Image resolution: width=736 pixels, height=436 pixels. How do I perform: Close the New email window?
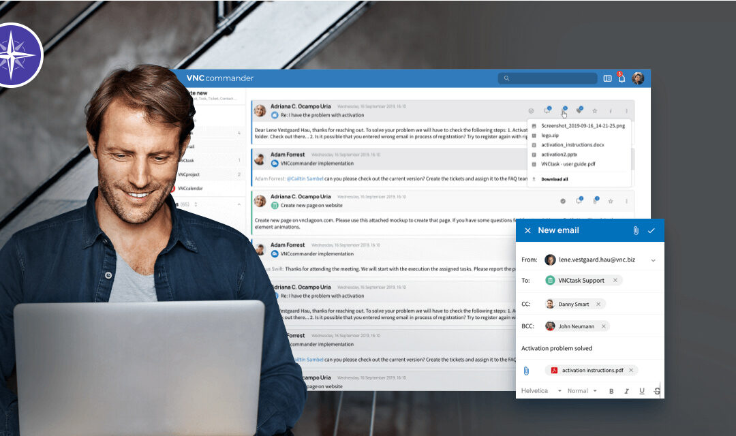click(527, 230)
